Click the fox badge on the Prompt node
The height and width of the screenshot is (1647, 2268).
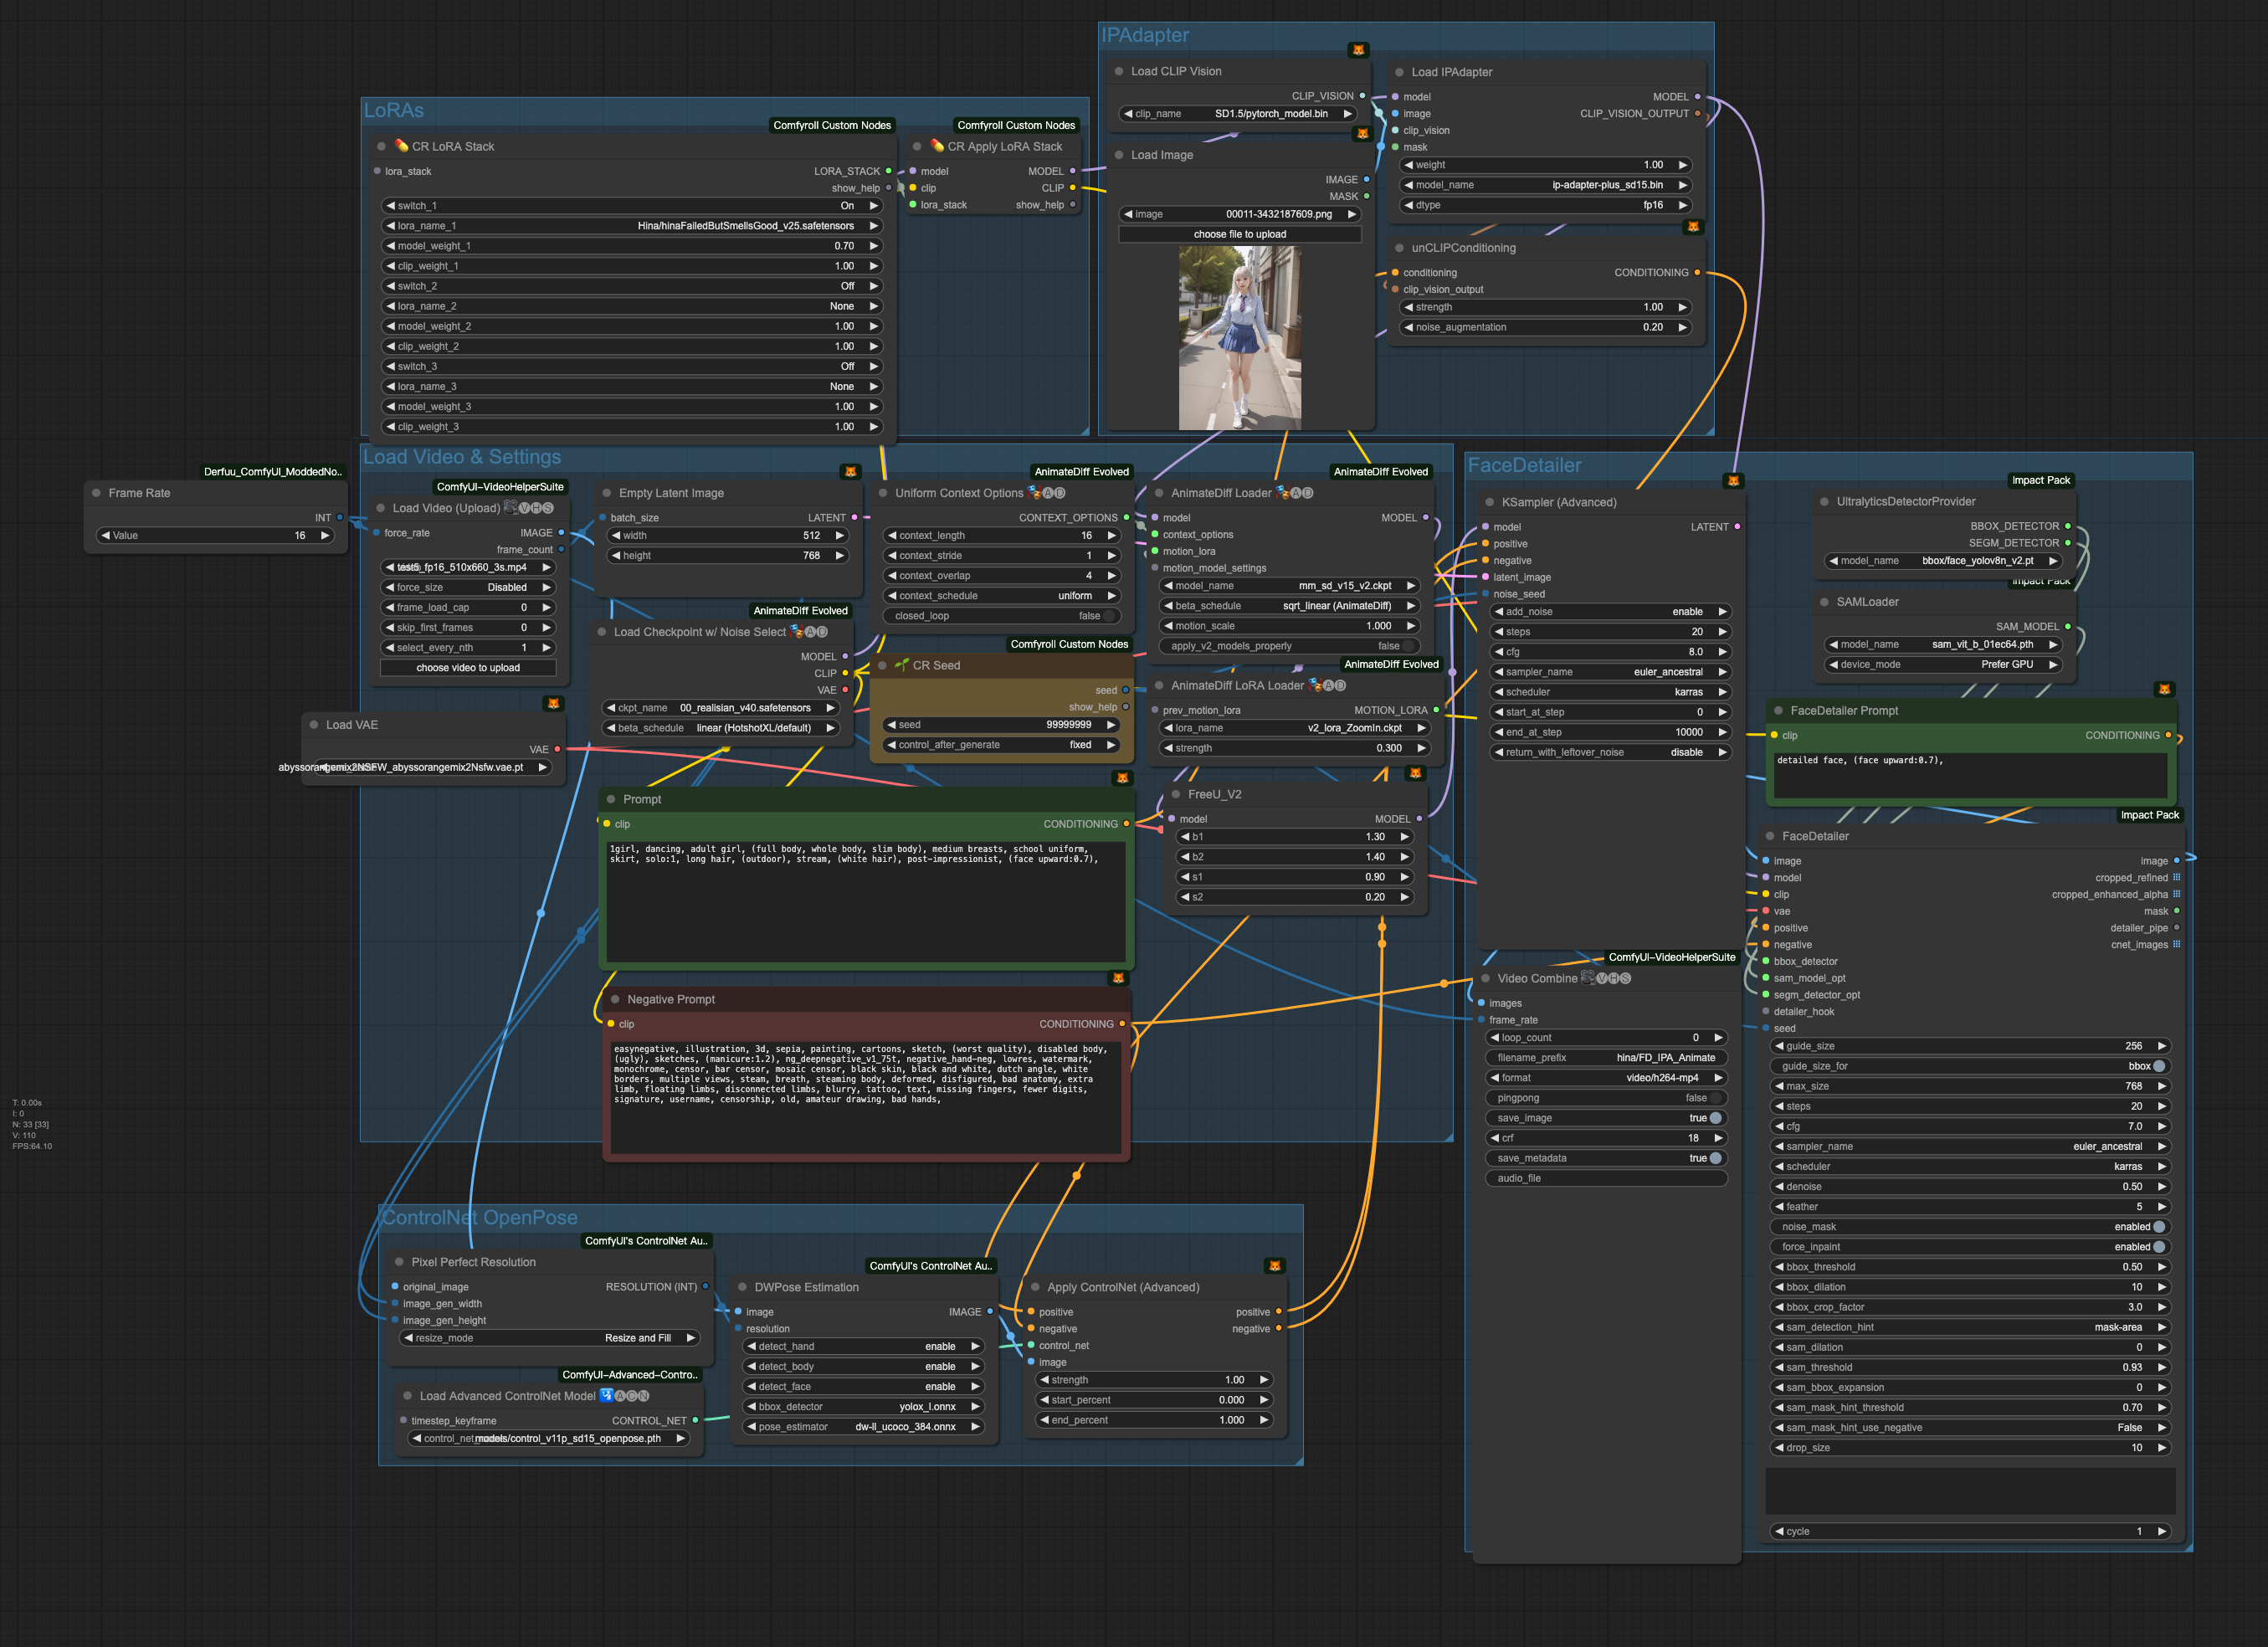click(x=1122, y=777)
